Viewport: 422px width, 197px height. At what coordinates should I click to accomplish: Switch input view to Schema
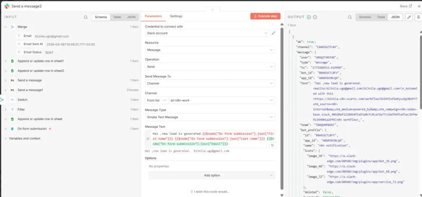[x=101, y=17]
